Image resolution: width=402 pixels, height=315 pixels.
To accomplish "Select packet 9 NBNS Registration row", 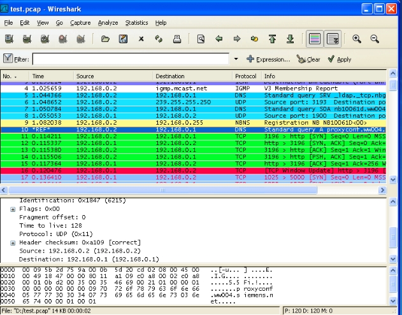I will (x=193, y=123).
